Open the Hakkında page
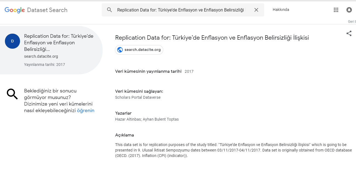 coord(281,10)
